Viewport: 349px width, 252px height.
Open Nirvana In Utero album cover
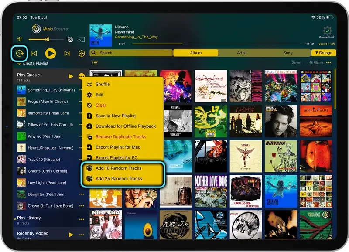pyautogui.click(x=246, y=156)
